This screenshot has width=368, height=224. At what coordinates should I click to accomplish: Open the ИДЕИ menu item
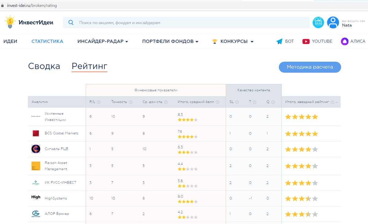coord(10,41)
